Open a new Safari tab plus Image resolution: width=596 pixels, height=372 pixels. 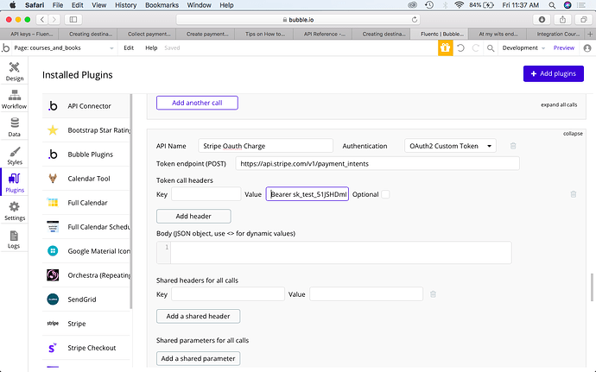[590, 34]
